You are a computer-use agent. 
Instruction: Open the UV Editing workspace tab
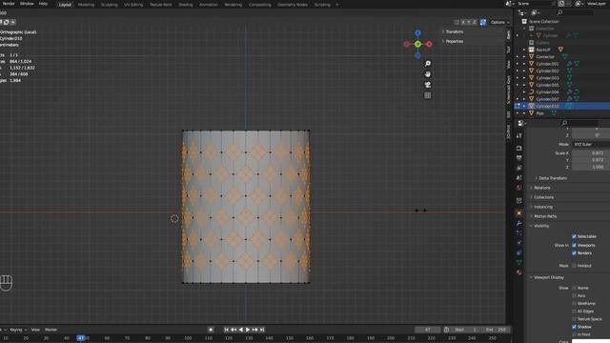click(x=133, y=5)
